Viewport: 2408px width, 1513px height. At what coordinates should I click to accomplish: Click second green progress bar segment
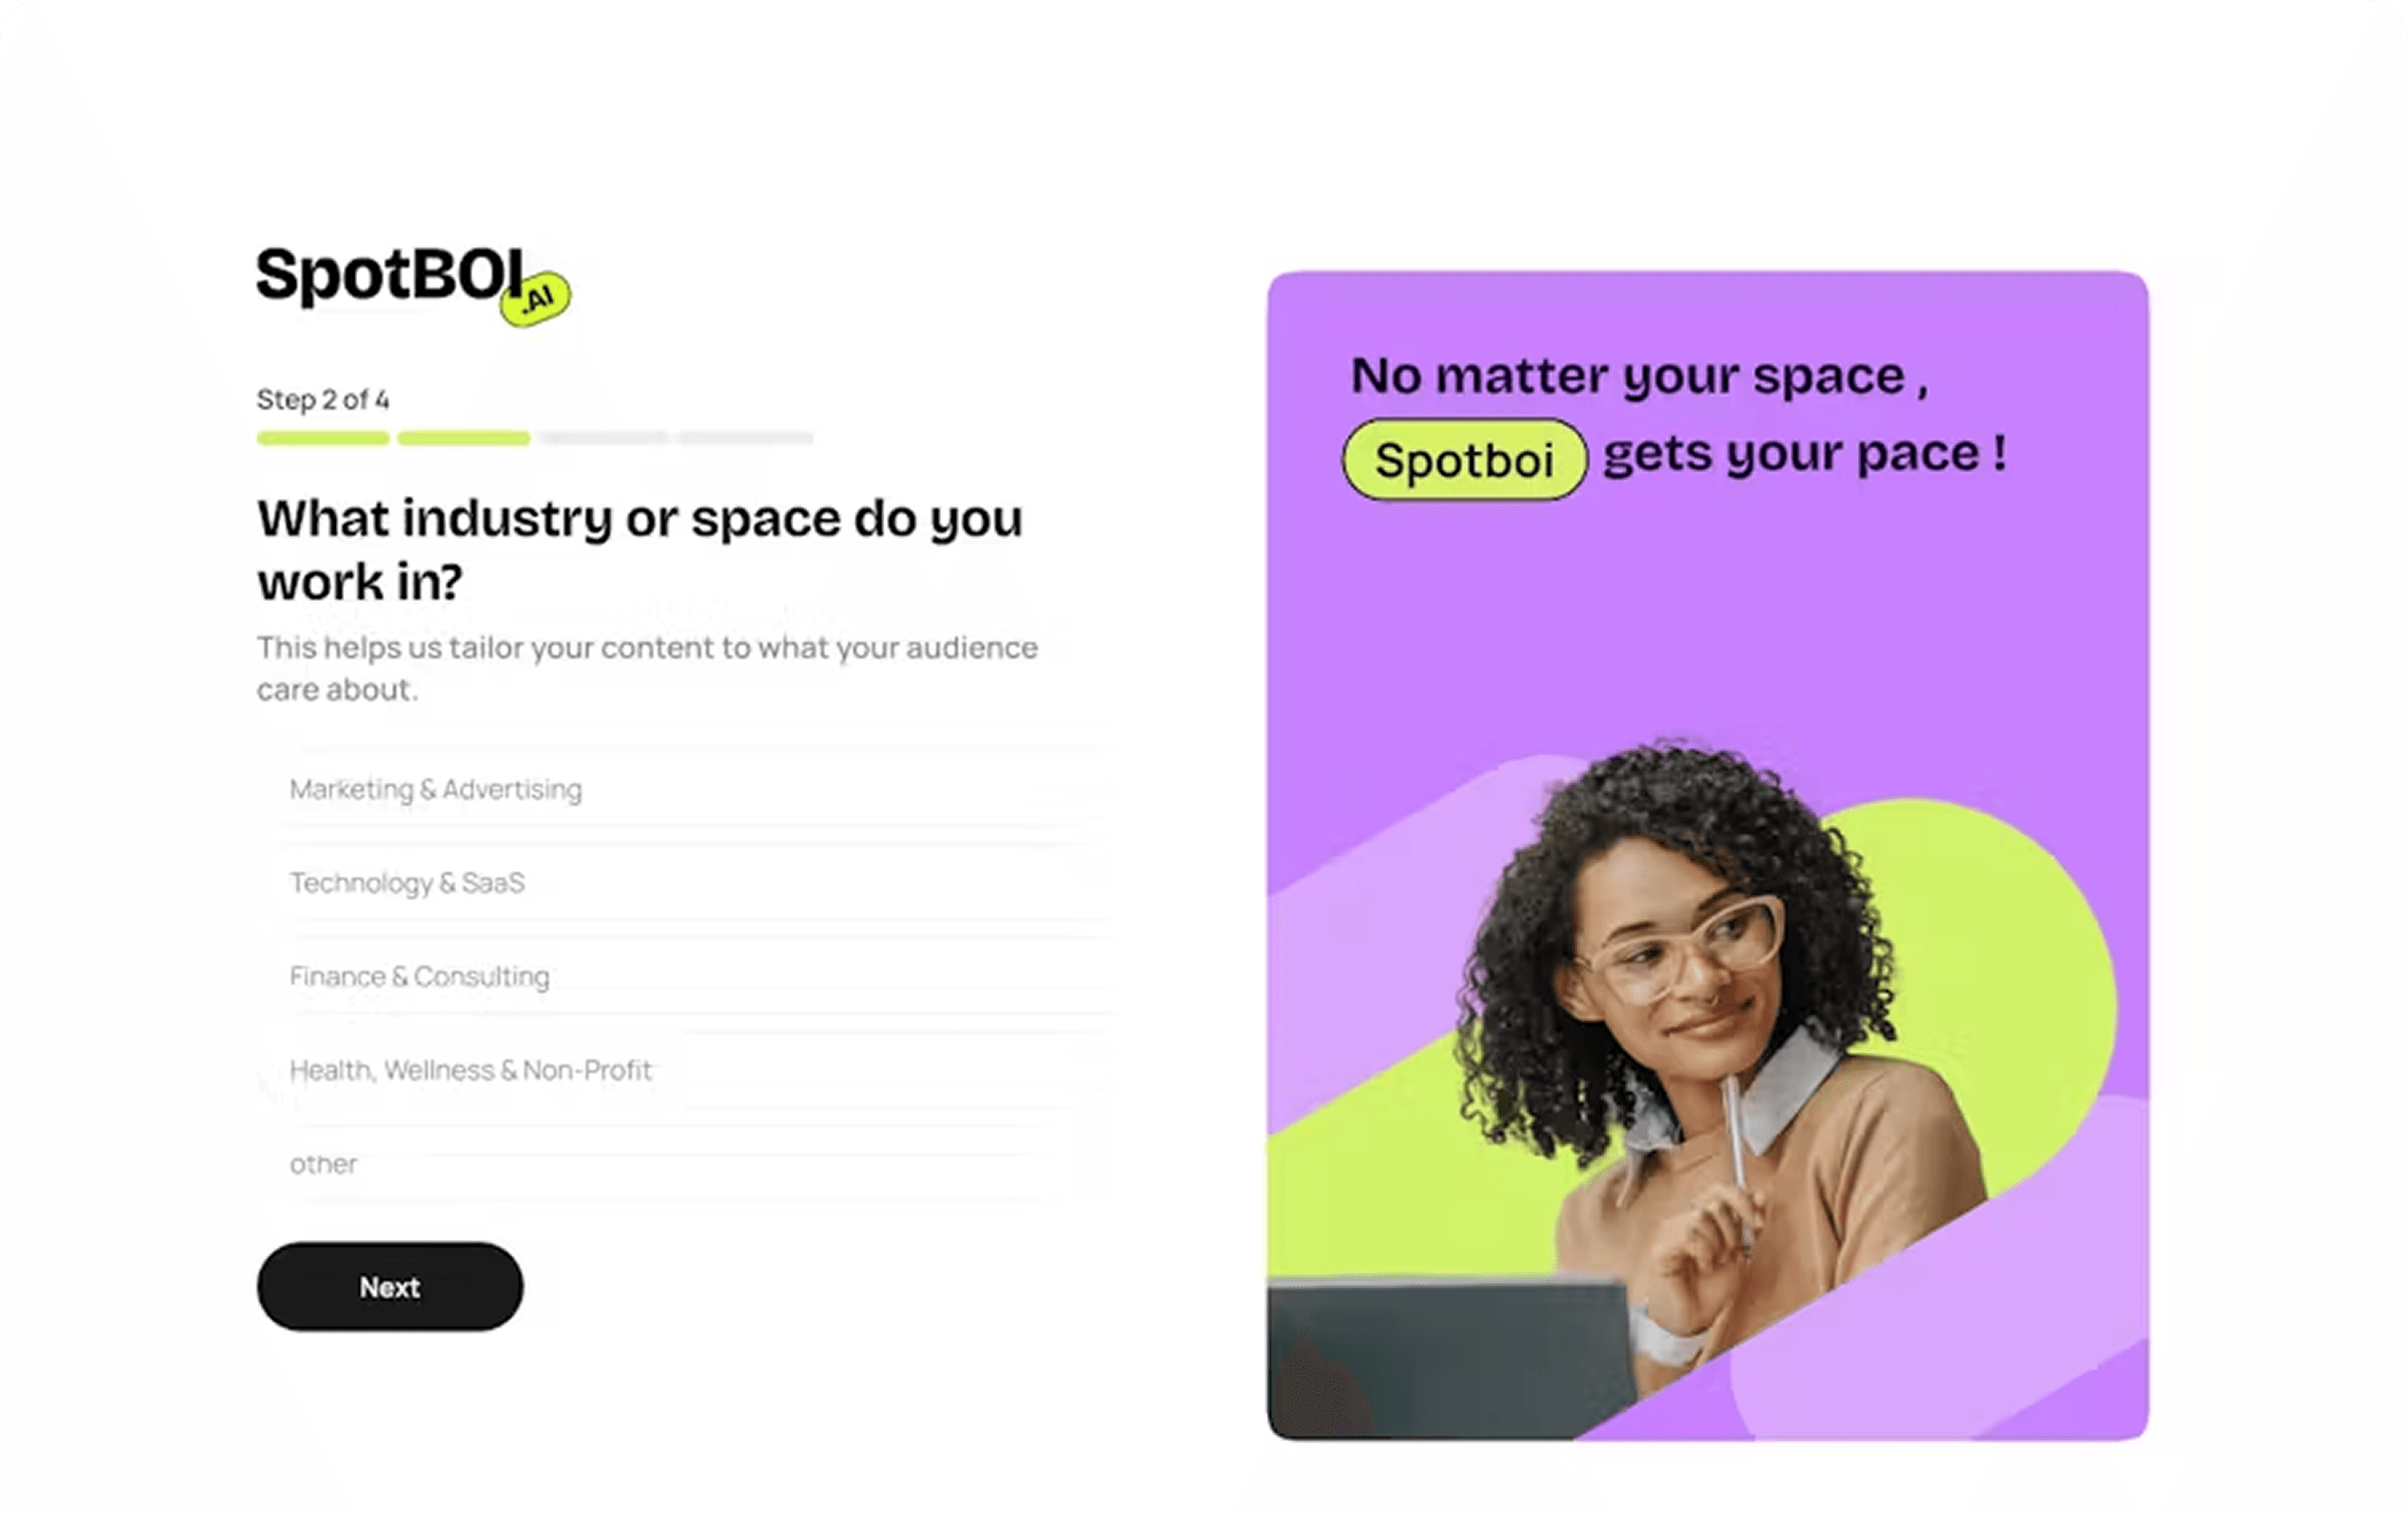click(464, 438)
